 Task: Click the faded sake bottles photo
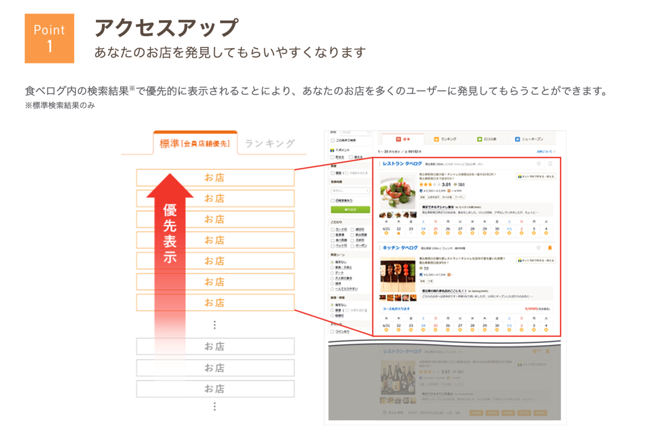(398, 379)
